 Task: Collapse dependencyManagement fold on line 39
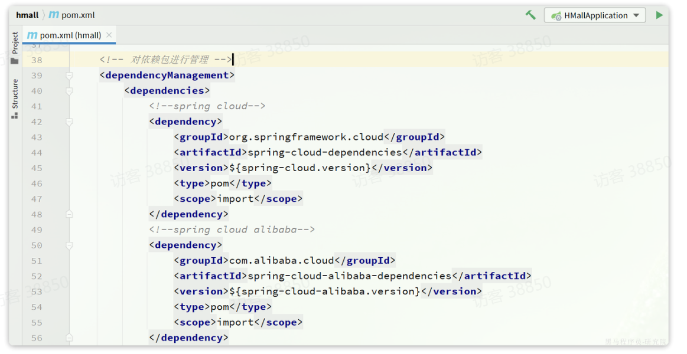click(69, 76)
